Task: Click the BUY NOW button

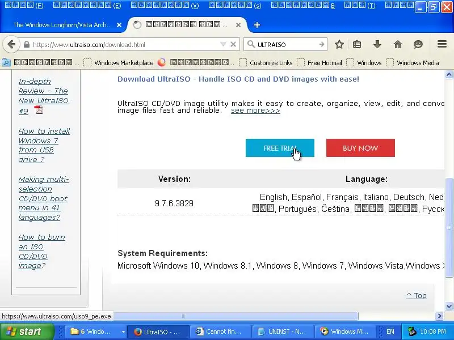Action: point(360,148)
